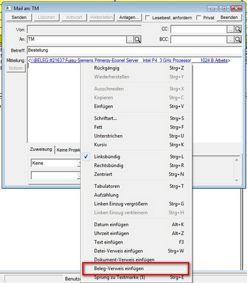Screen dimensions: 247x283
Task: Click the Mail window title bar icon
Action: tap(8, 8)
